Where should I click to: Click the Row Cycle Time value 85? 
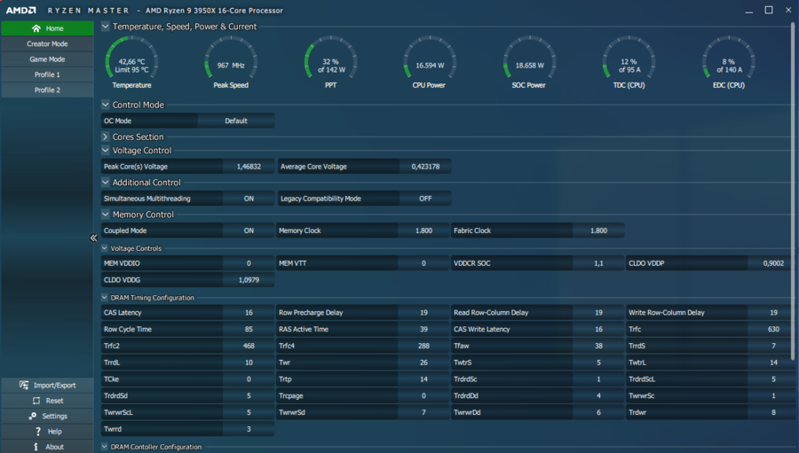[249, 329]
